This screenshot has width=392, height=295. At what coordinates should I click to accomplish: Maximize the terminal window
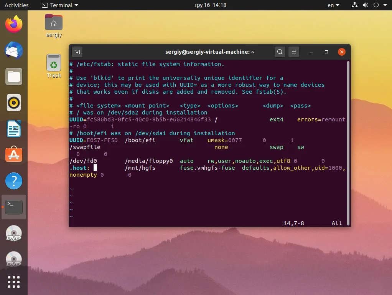pos(326,52)
